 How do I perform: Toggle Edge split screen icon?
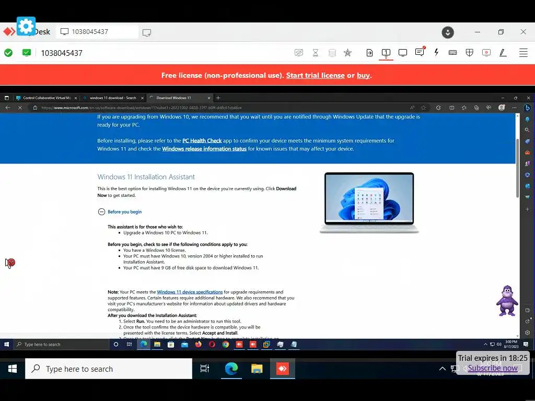(x=452, y=108)
